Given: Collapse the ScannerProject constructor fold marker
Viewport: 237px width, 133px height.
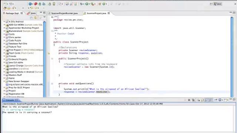Looking at the screenshot, I should 52,59.
